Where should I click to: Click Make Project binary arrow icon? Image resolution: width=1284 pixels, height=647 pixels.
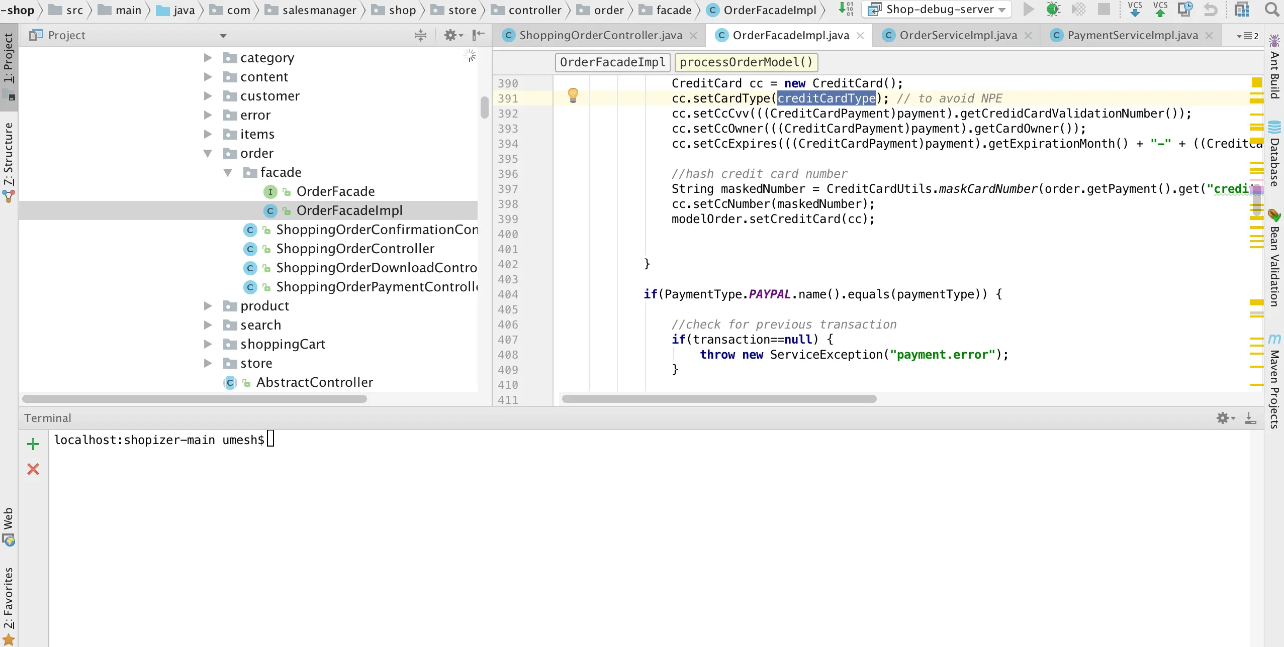846,9
